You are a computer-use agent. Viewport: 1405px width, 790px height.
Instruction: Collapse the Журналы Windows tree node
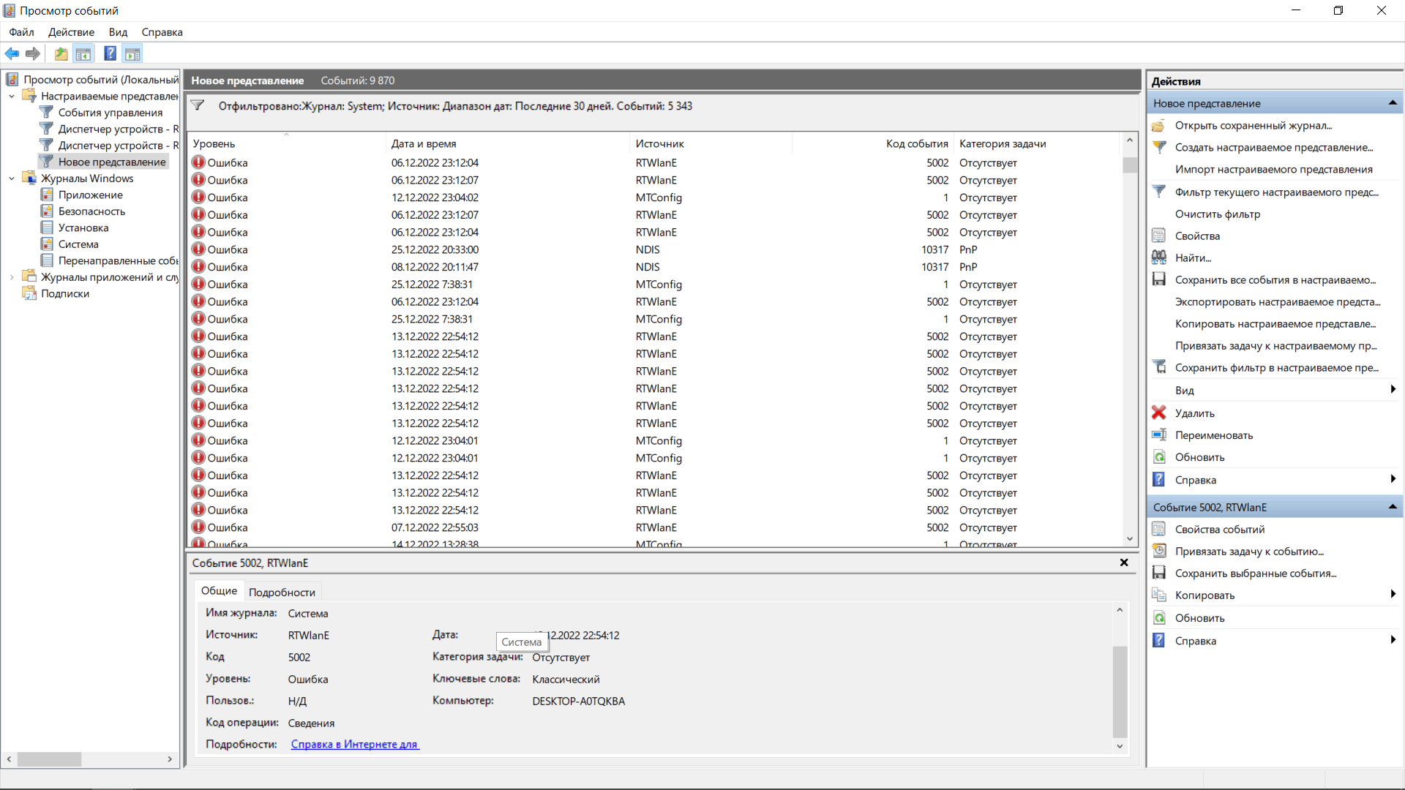[x=11, y=178]
